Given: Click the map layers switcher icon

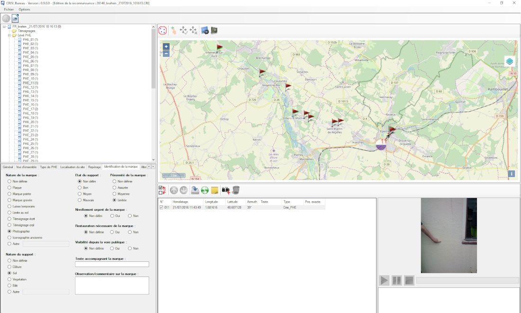Looking at the screenshot, I should [510, 62].
